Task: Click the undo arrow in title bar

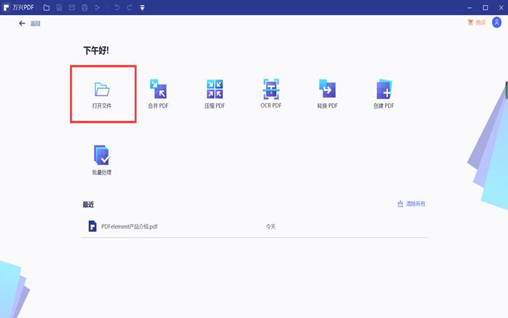Action: pos(116,8)
